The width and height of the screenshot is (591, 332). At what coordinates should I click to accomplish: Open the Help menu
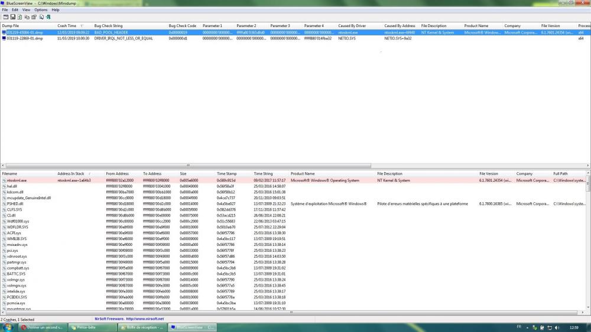tap(56, 10)
